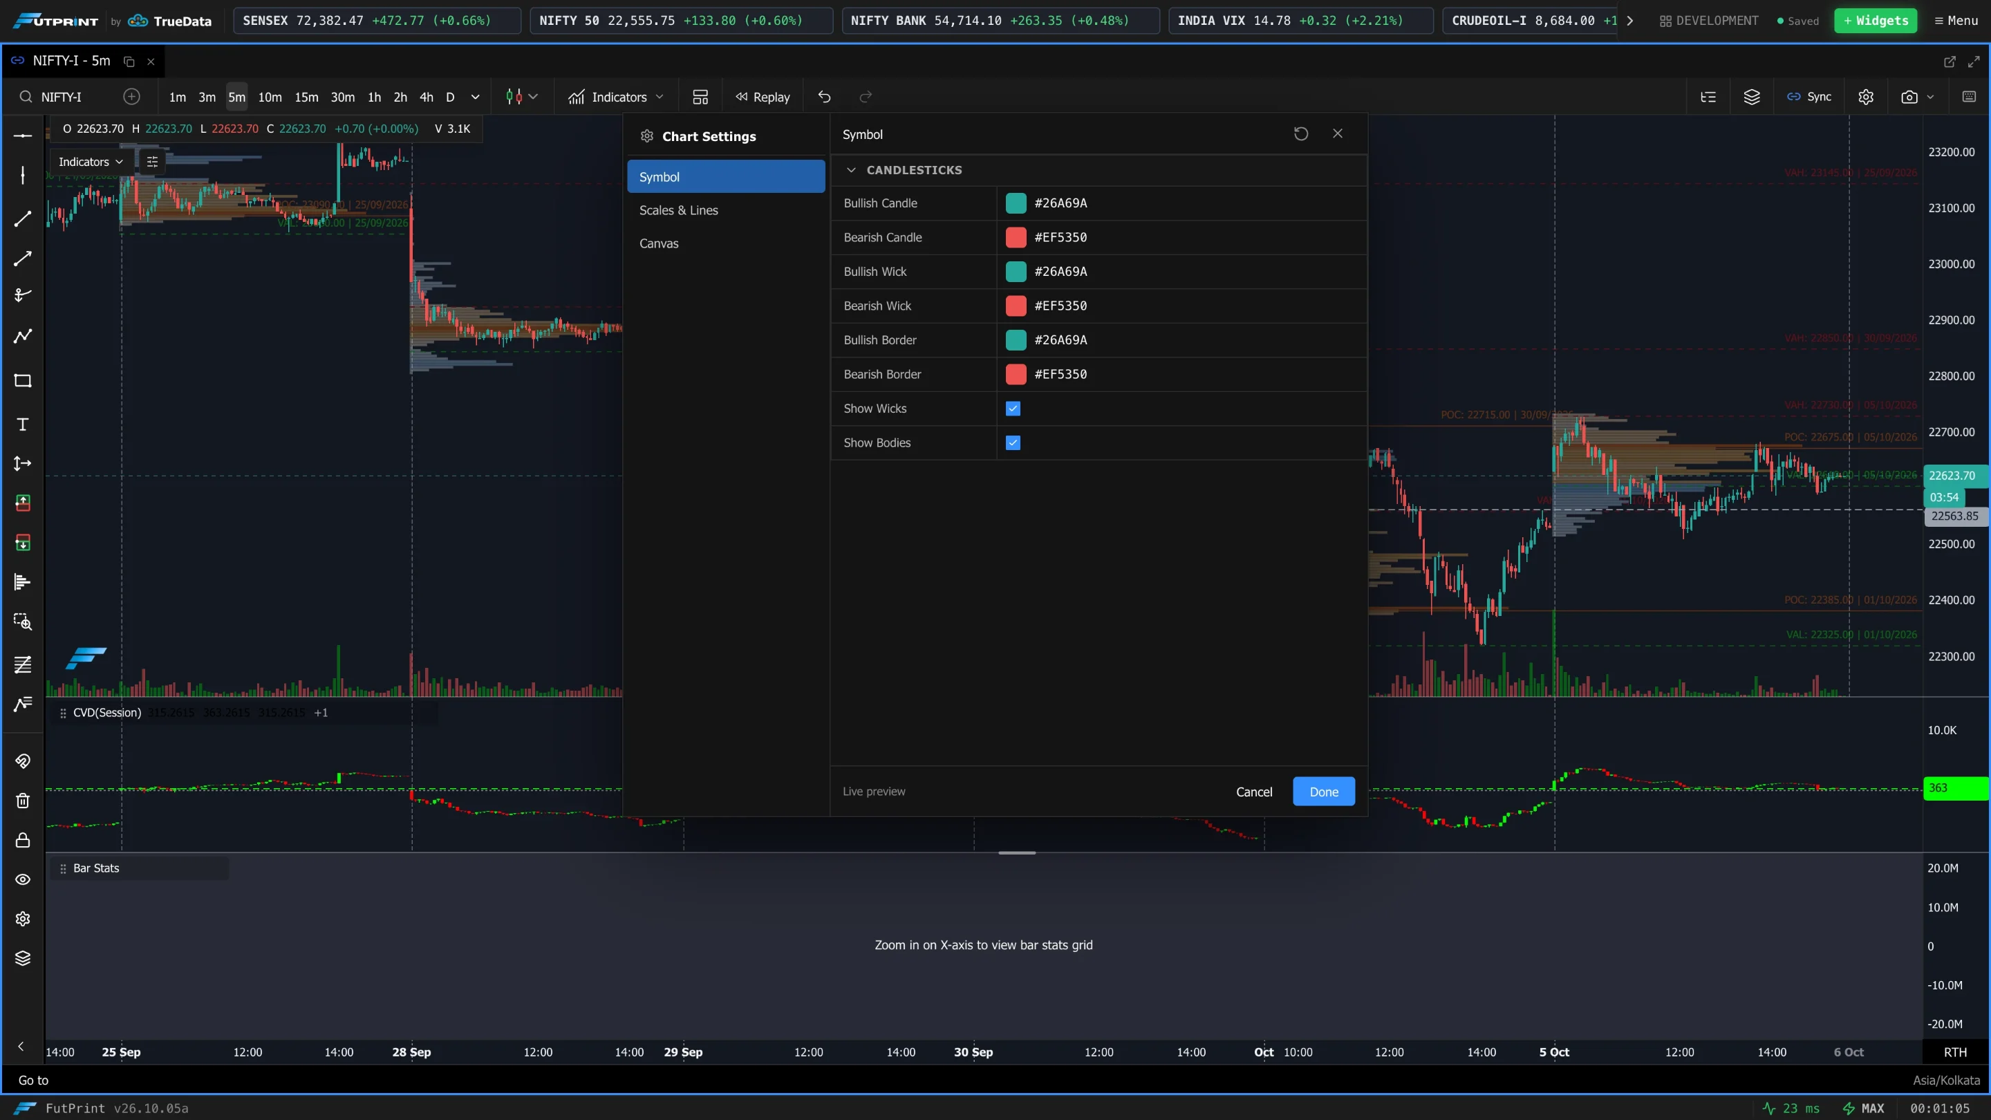1991x1120 pixels.
Task: Expand more timeframes chevron
Action: pos(476,97)
